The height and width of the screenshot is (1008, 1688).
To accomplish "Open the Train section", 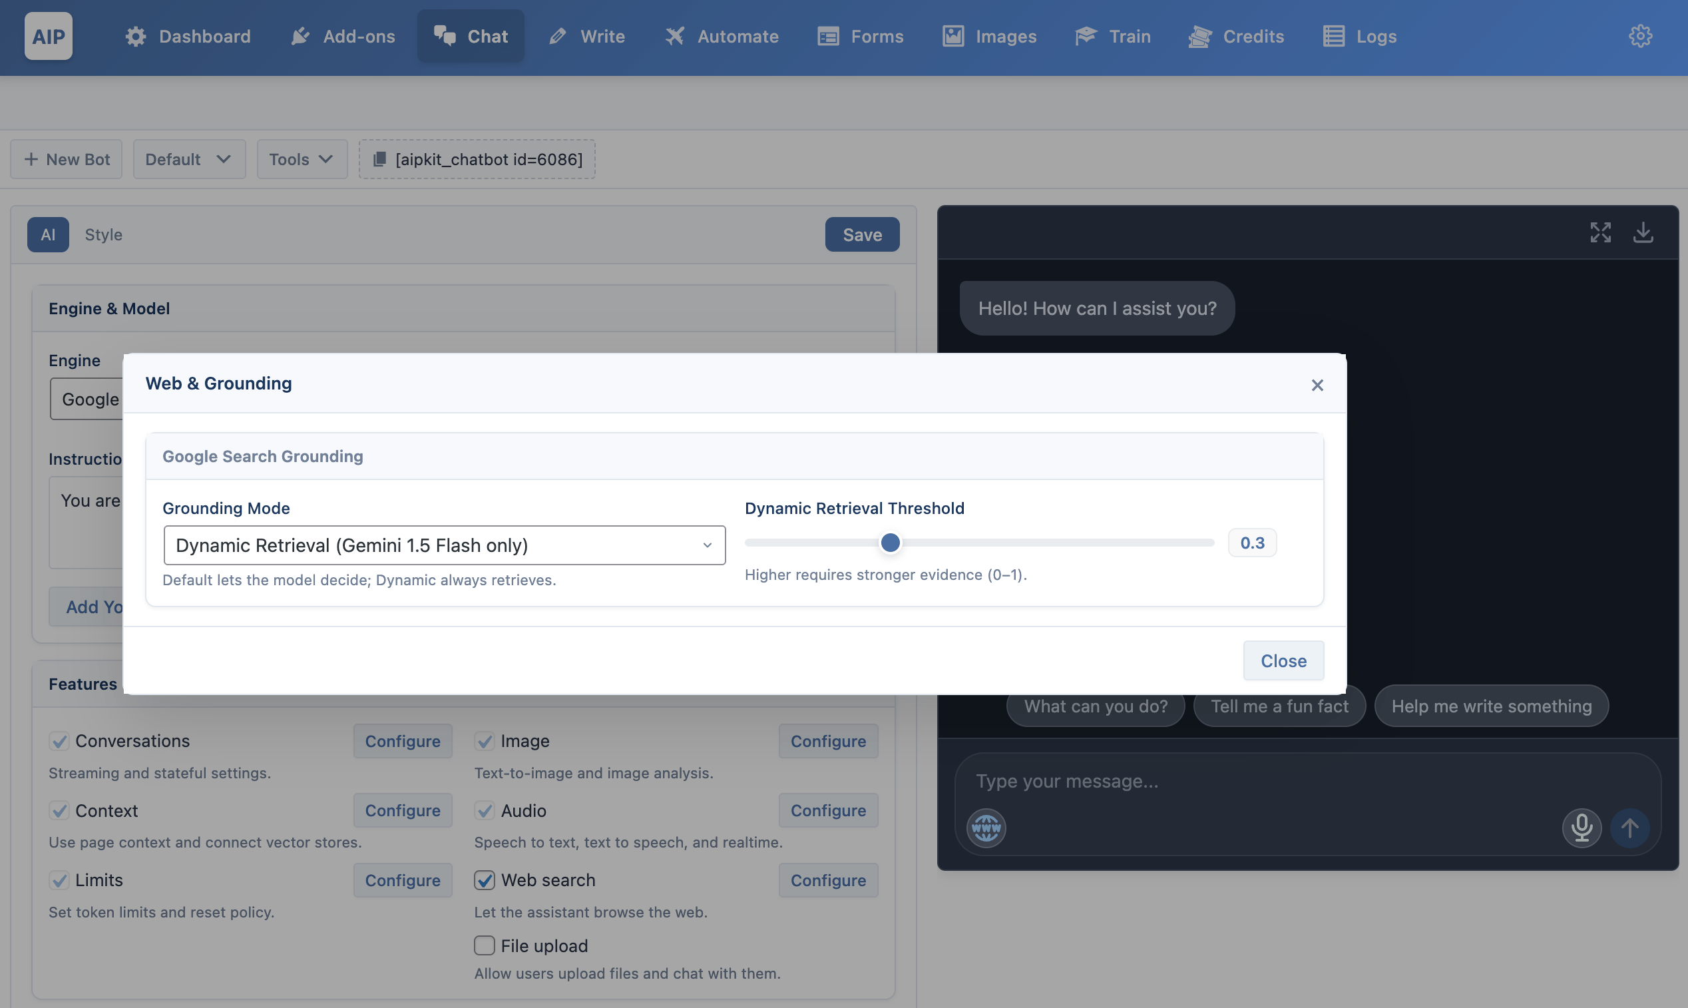I will 1112,37.
